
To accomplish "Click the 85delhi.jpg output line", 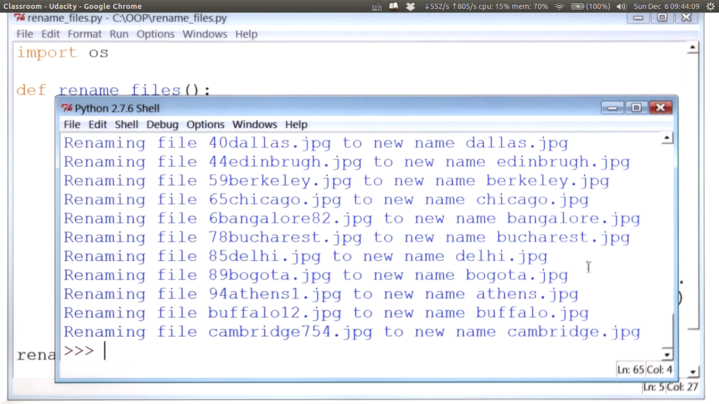I will click(306, 257).
